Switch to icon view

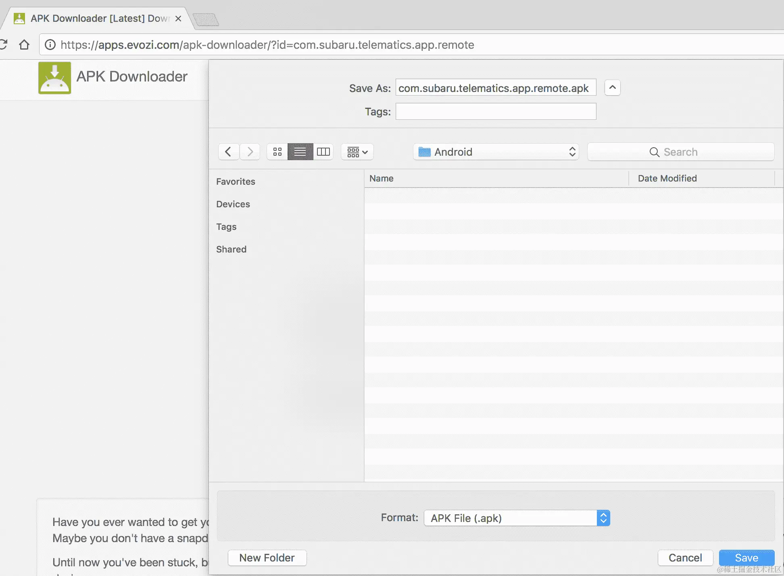coord(277,152)
